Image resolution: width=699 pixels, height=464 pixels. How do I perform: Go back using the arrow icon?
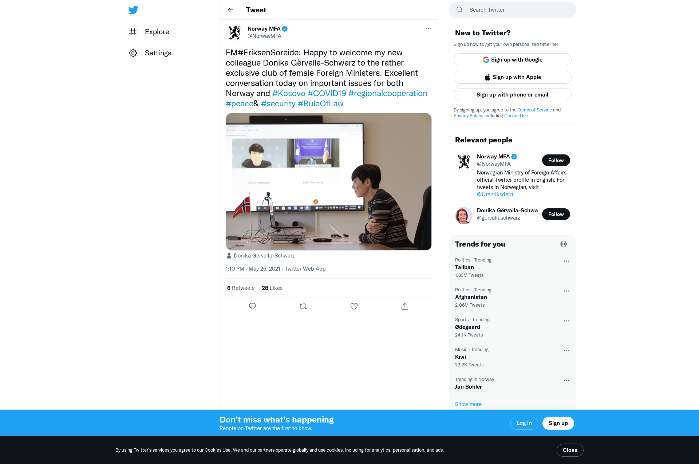[230, 10]
